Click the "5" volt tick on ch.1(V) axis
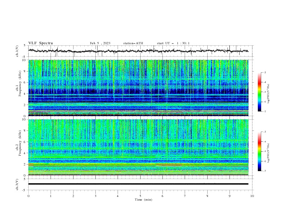 point(25,45)
